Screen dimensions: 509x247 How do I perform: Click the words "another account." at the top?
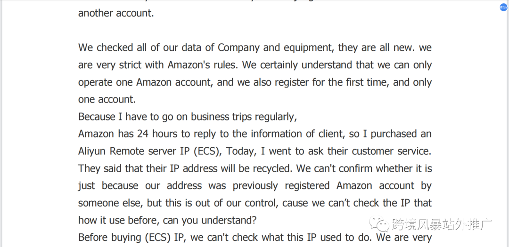(116, 13)
